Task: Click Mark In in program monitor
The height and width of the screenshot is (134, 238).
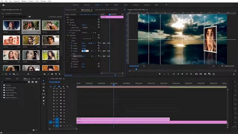Action: (164, 74)
